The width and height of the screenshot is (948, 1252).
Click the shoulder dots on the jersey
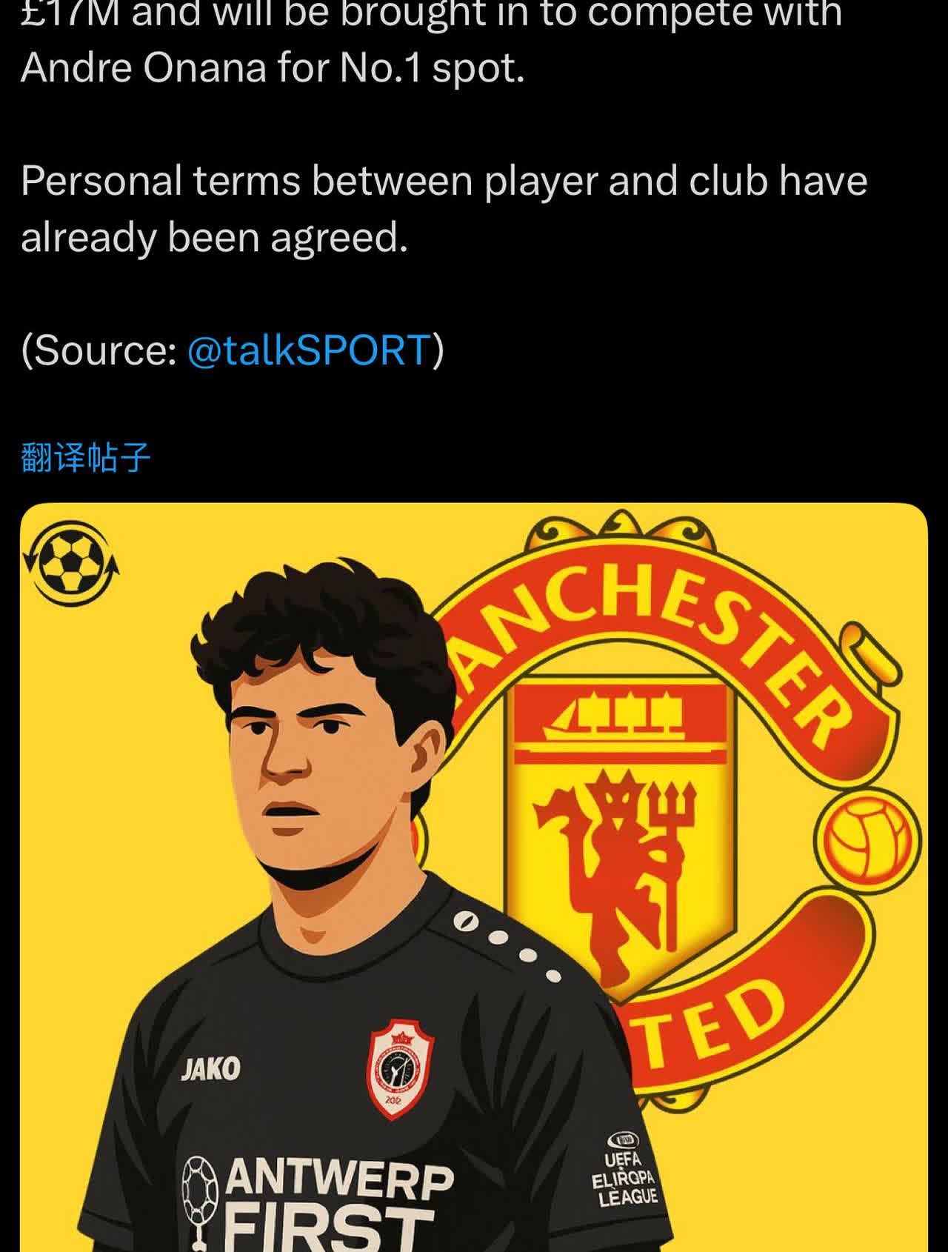pyautogui.click(x=511, y=945)
